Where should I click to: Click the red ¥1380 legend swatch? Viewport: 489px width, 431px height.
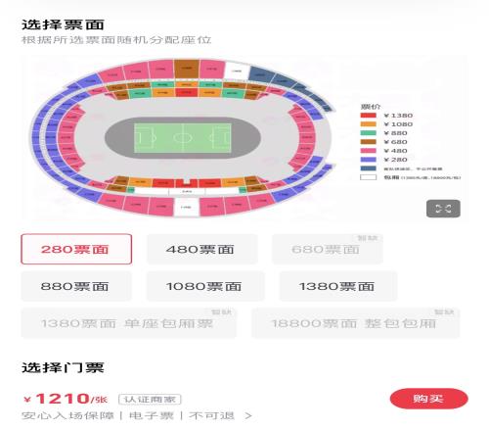[x=368, y=116]
